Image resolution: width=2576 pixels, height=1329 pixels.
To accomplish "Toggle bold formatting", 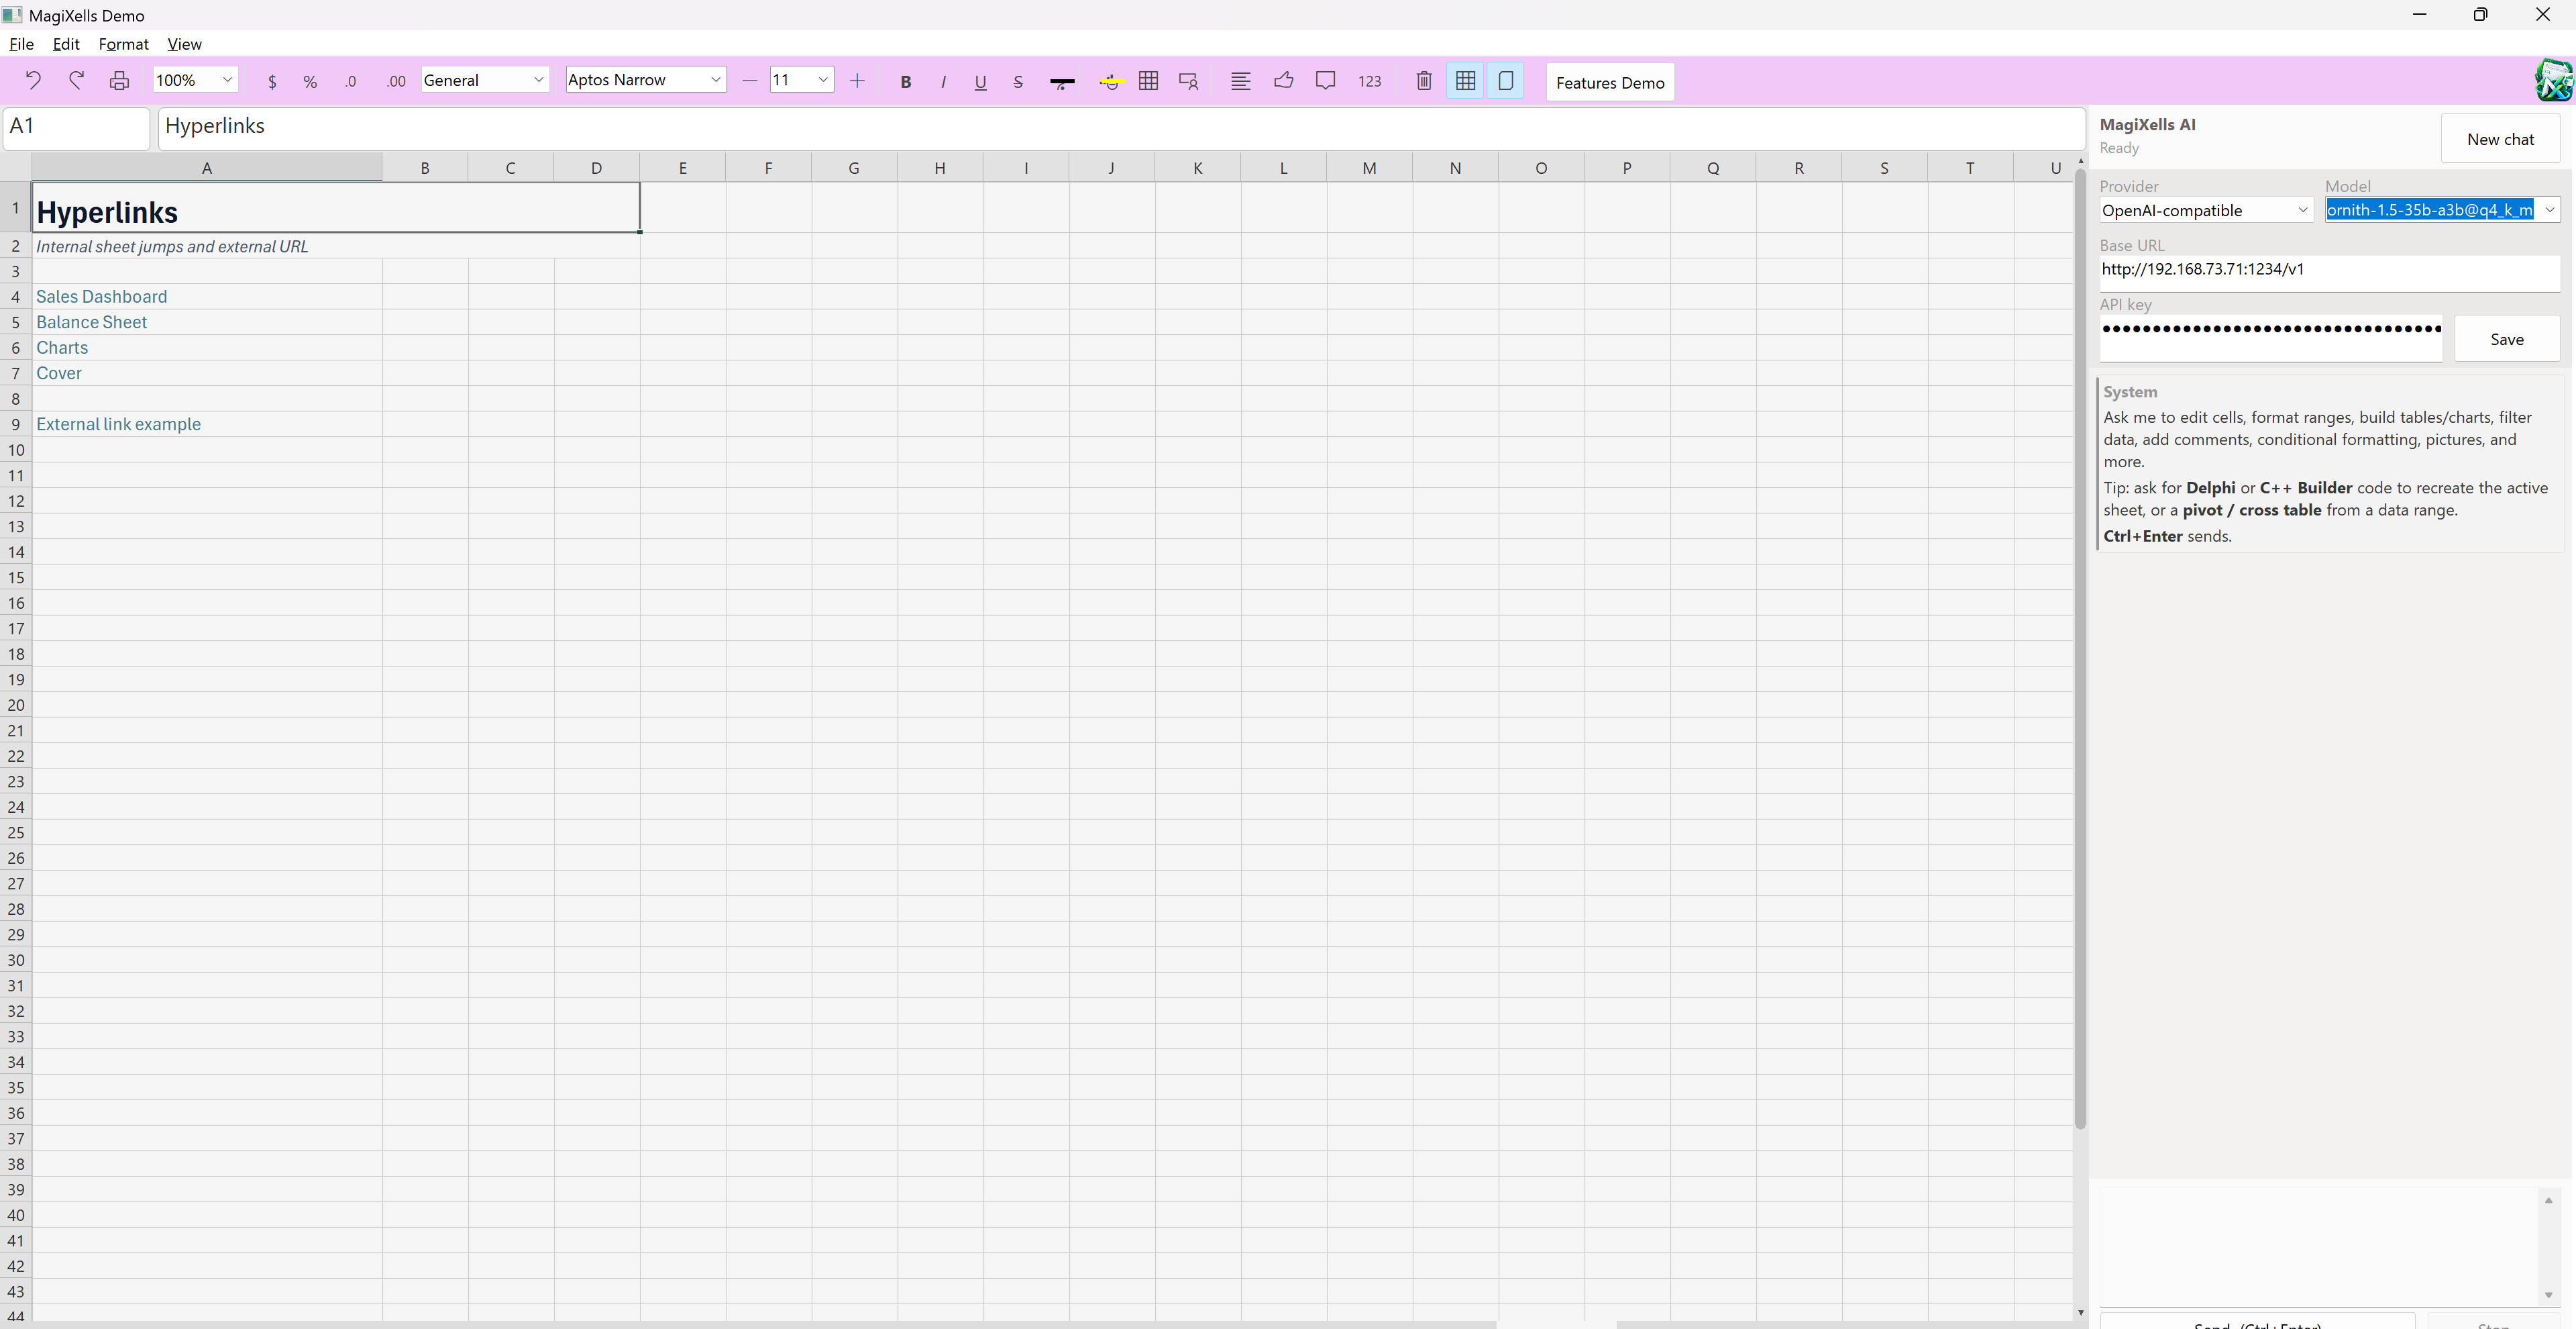I will 905,82.
